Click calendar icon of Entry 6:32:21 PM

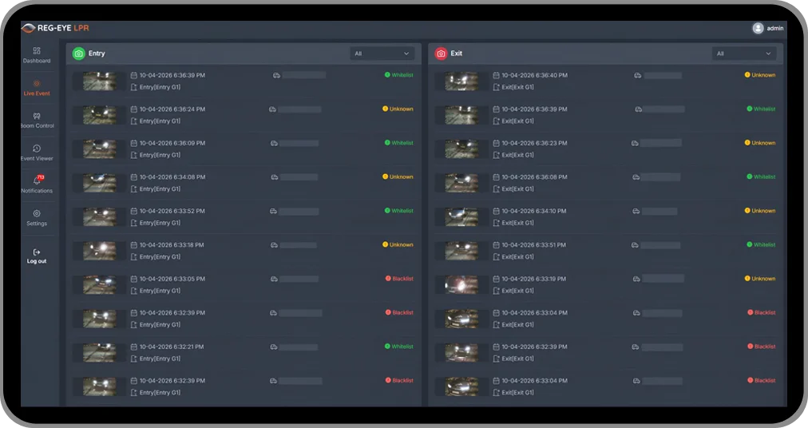133,347
